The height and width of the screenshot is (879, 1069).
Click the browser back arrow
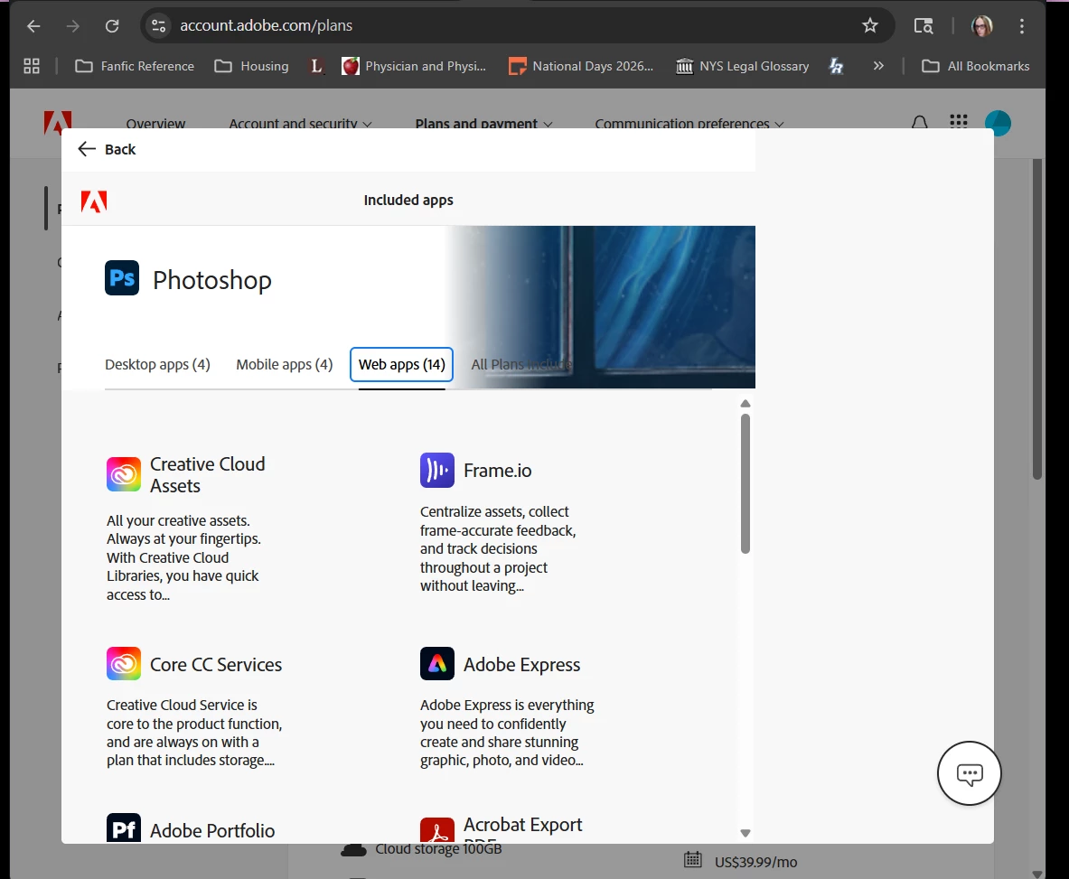(x=33, y=26)
